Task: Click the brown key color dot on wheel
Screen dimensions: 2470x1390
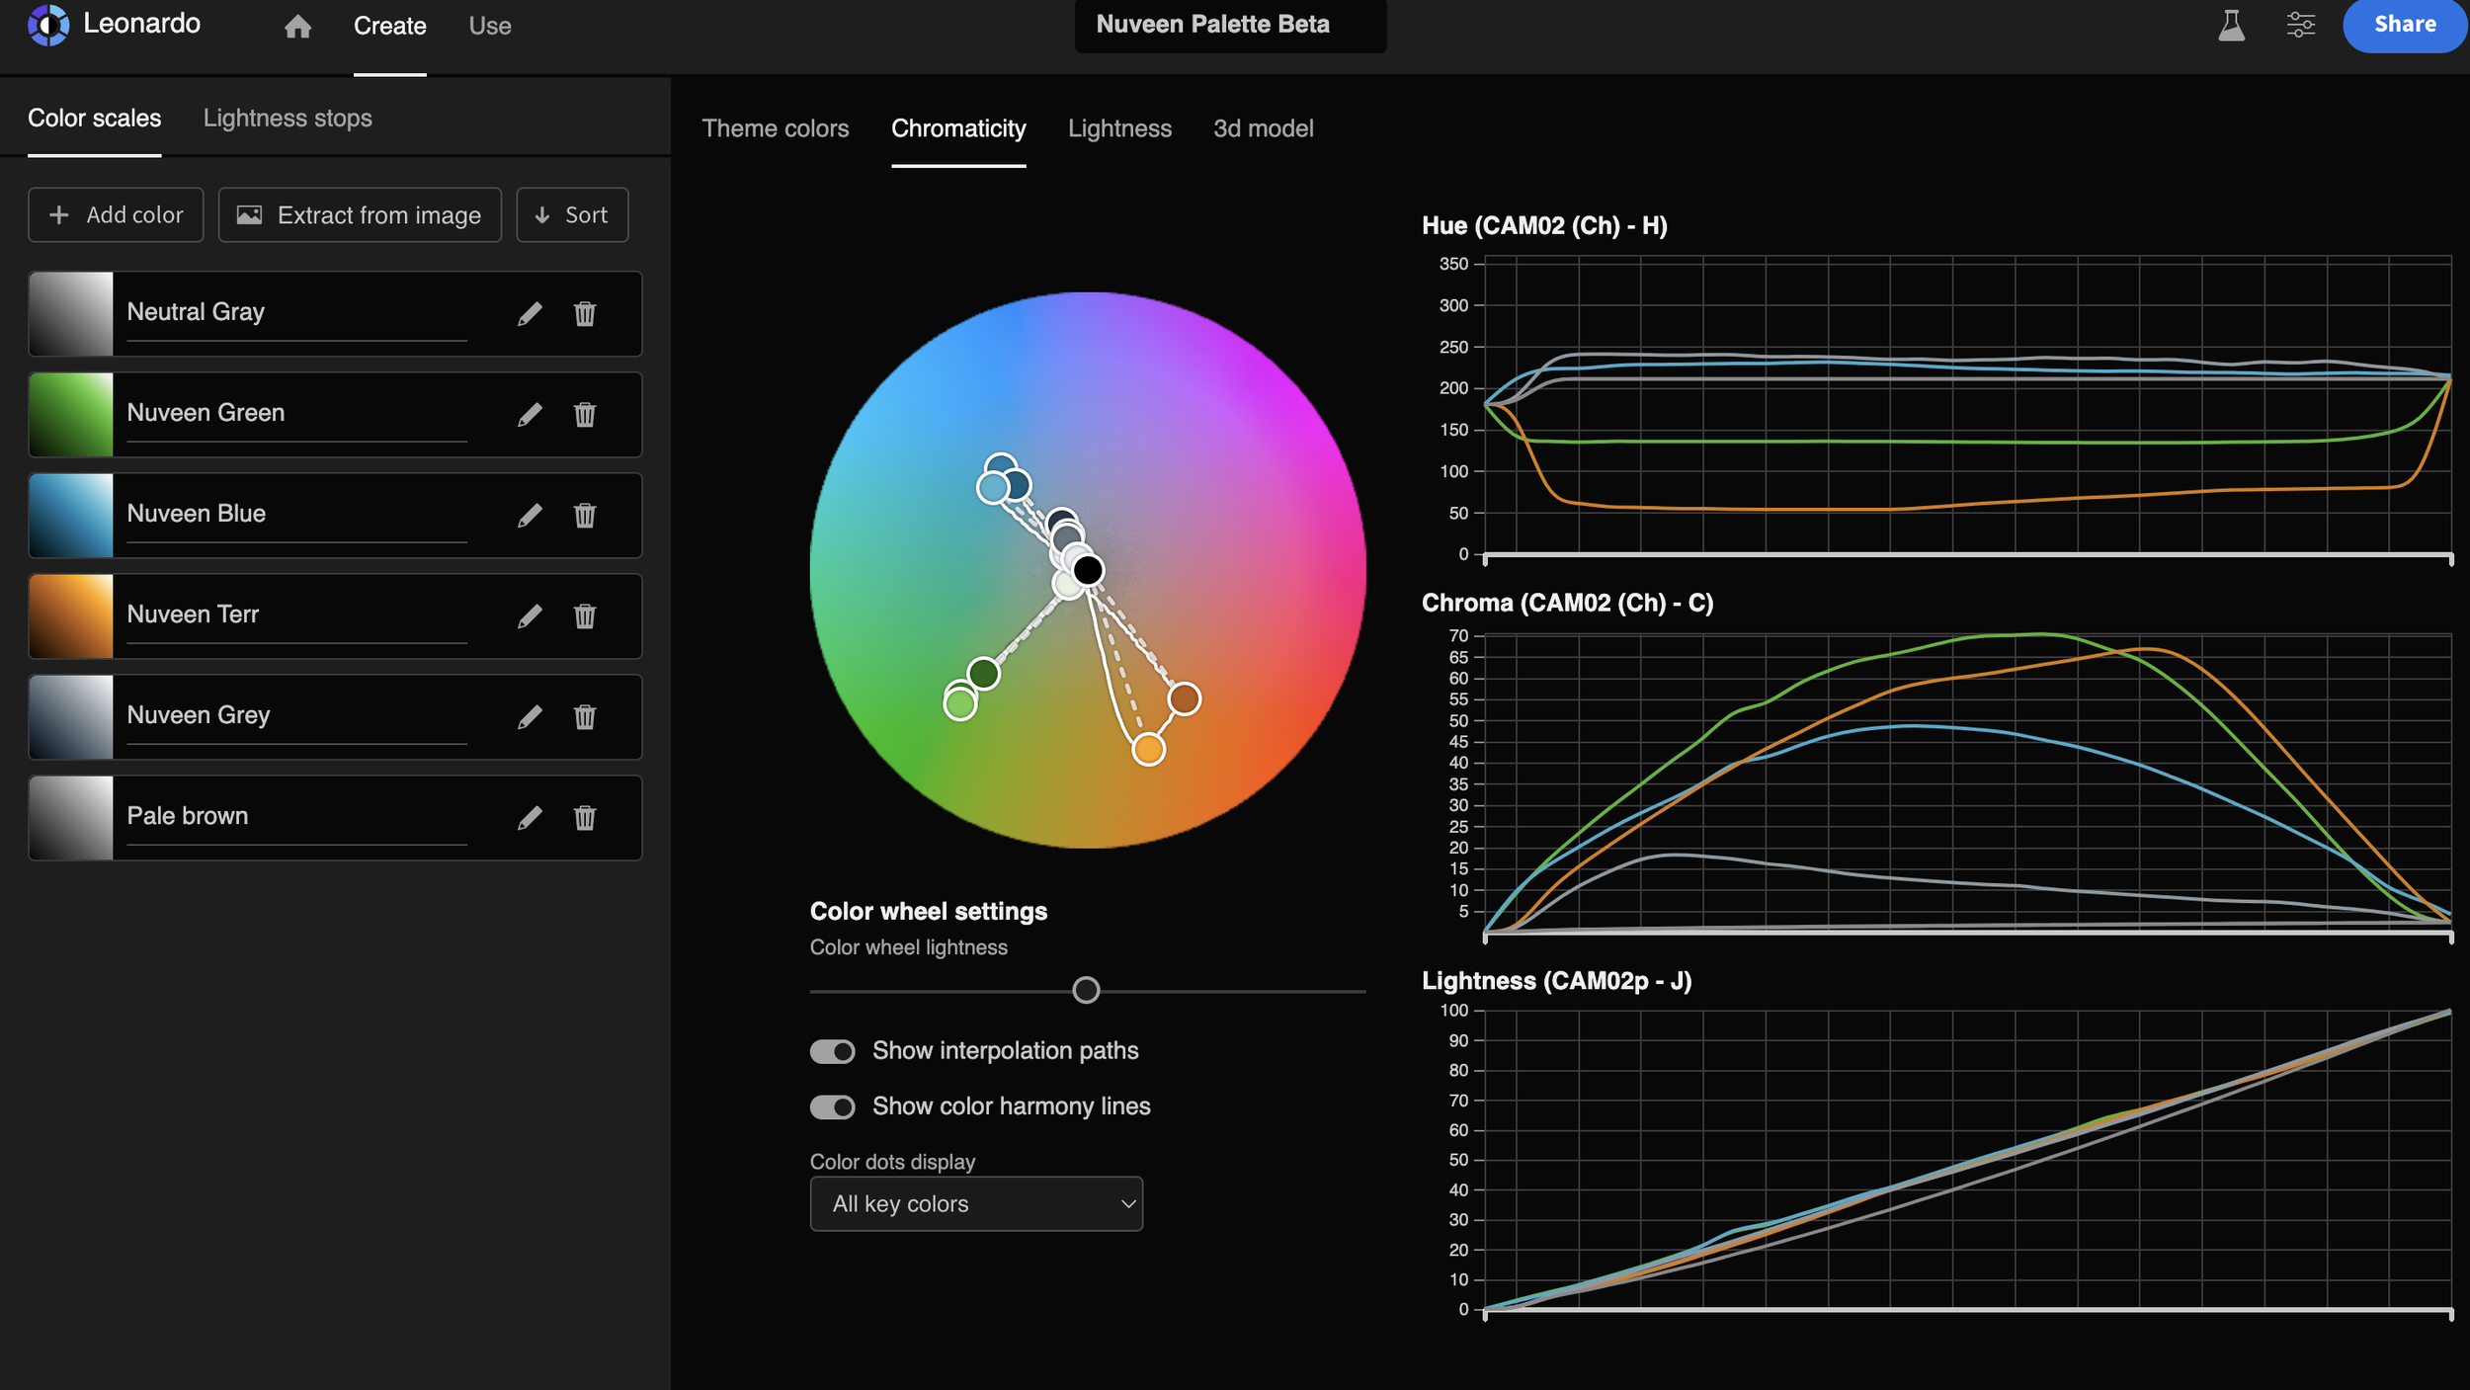Action: coord(1184,698)
